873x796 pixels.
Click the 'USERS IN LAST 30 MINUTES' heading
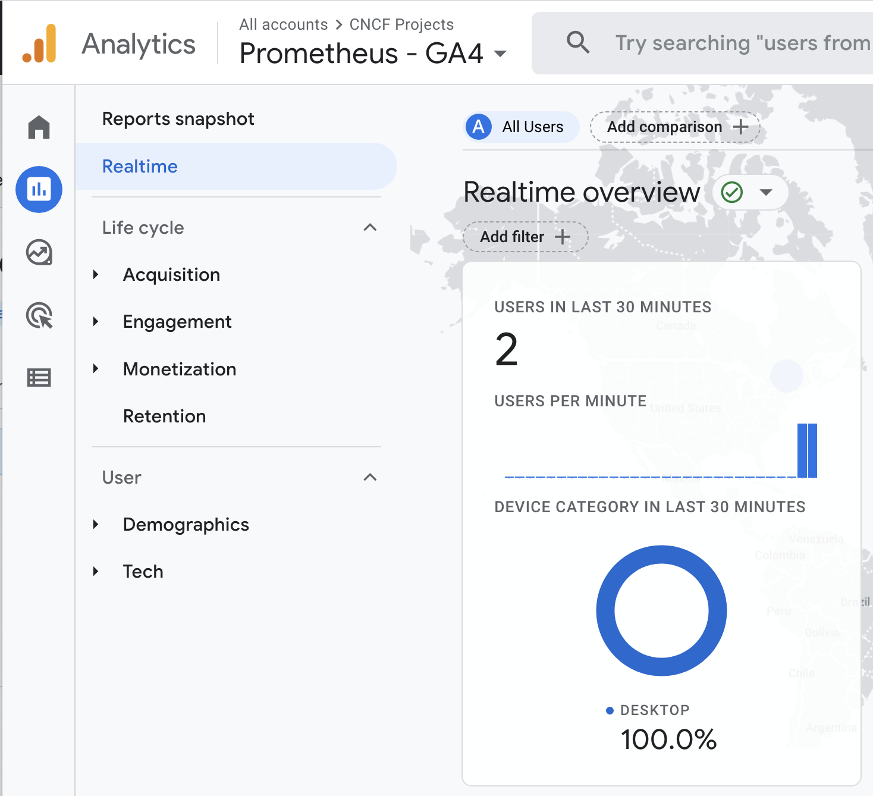coord(603,307)
